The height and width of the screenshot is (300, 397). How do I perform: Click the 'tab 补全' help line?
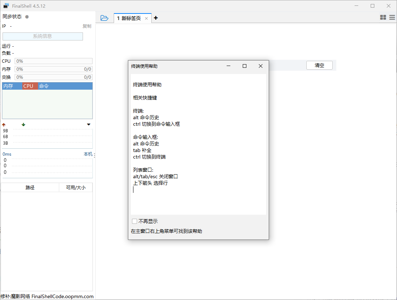(142, 150)
